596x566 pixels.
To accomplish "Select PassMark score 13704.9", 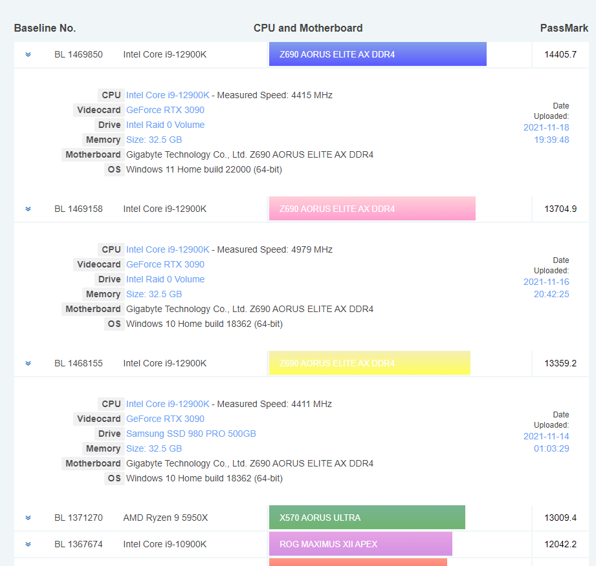I will 560,209.
